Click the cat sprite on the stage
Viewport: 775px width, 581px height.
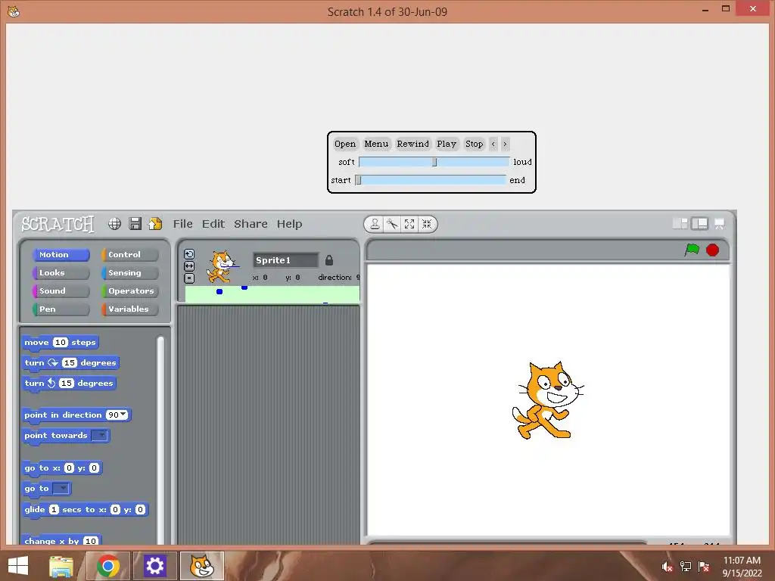click(546, 400)
